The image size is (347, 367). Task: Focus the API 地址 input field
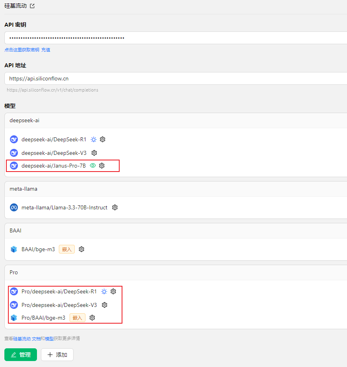[176, 78]
